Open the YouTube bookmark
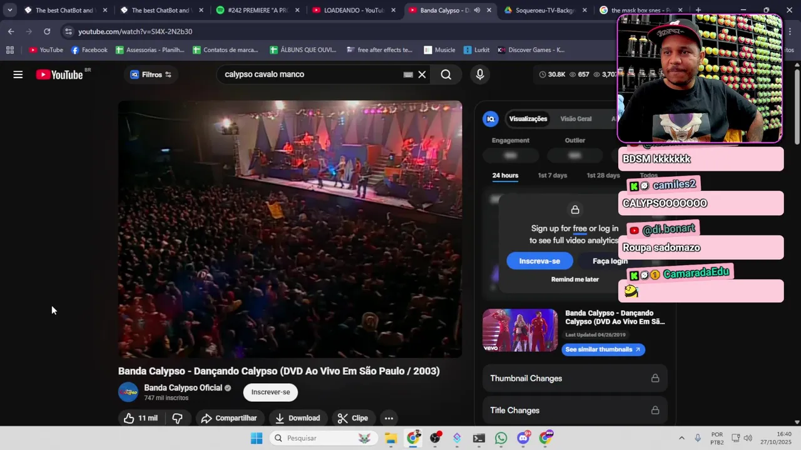Screen dimensions: 801x450 (x=46, y=50)
